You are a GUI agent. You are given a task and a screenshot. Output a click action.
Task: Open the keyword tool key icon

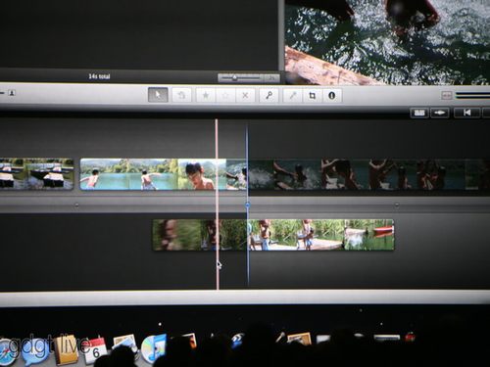pos(269,95)
